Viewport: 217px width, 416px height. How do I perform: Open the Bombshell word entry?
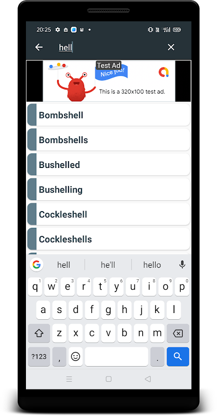(x=108, y=115)
